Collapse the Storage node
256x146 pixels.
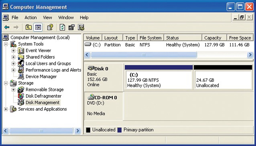tap(6, 83)
